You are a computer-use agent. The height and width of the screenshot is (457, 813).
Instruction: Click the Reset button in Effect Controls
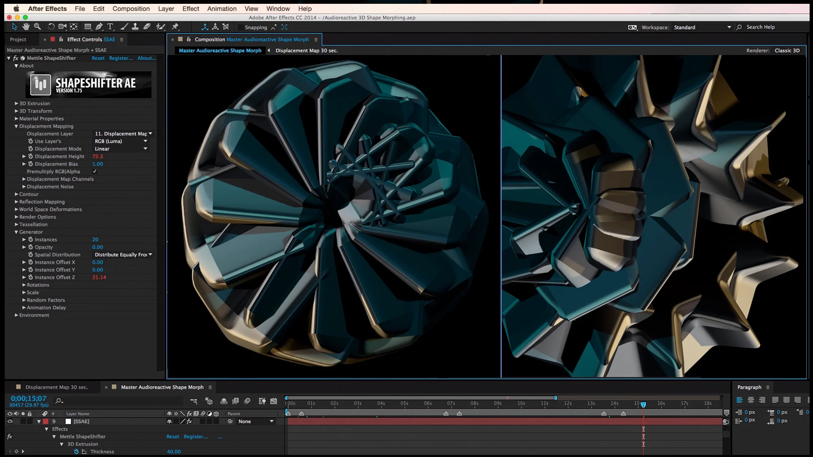[99, 58]
